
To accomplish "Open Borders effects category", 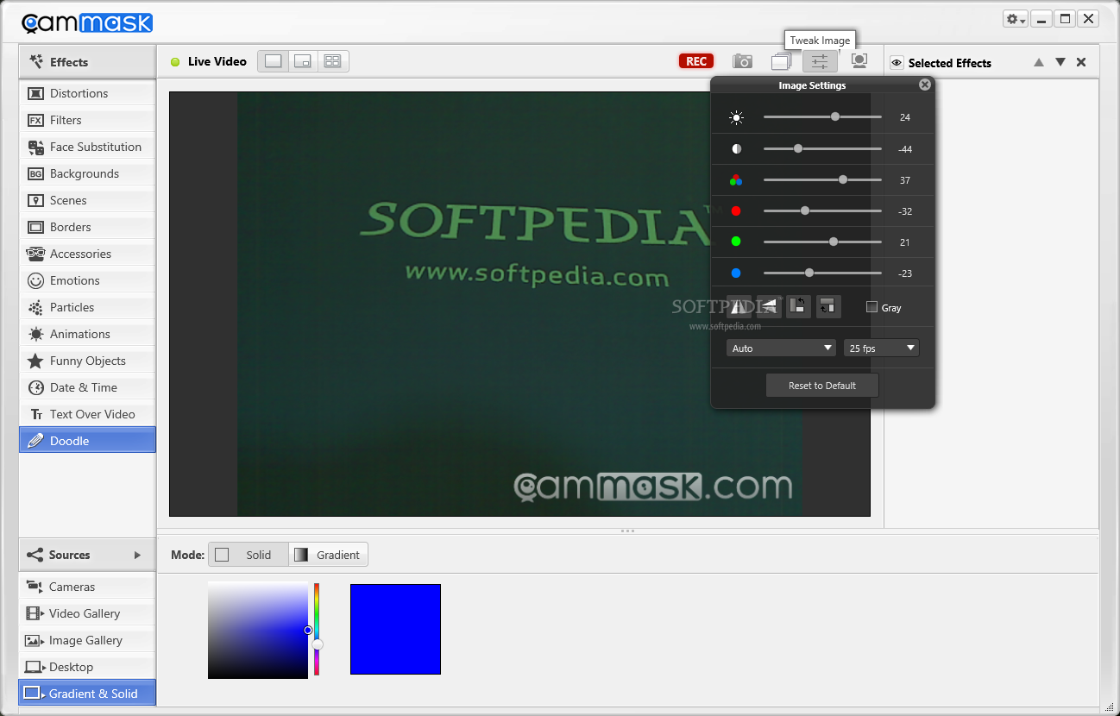I will [x=87, y=227].
